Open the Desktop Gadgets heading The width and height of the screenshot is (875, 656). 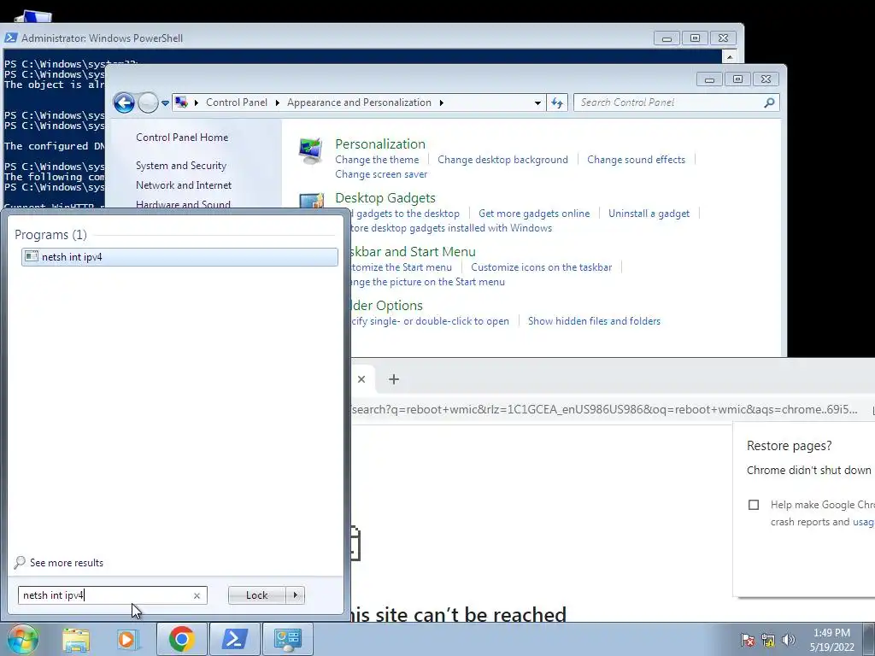click(x=385, y=198)
